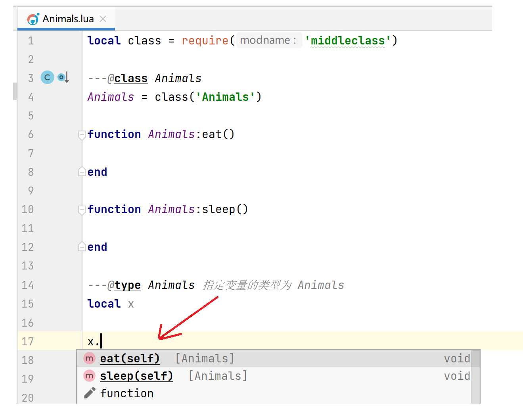The image size is (523, 408).
Task: Collapse the Animals:sleep function fold marker
Action: tap(82, 210)
